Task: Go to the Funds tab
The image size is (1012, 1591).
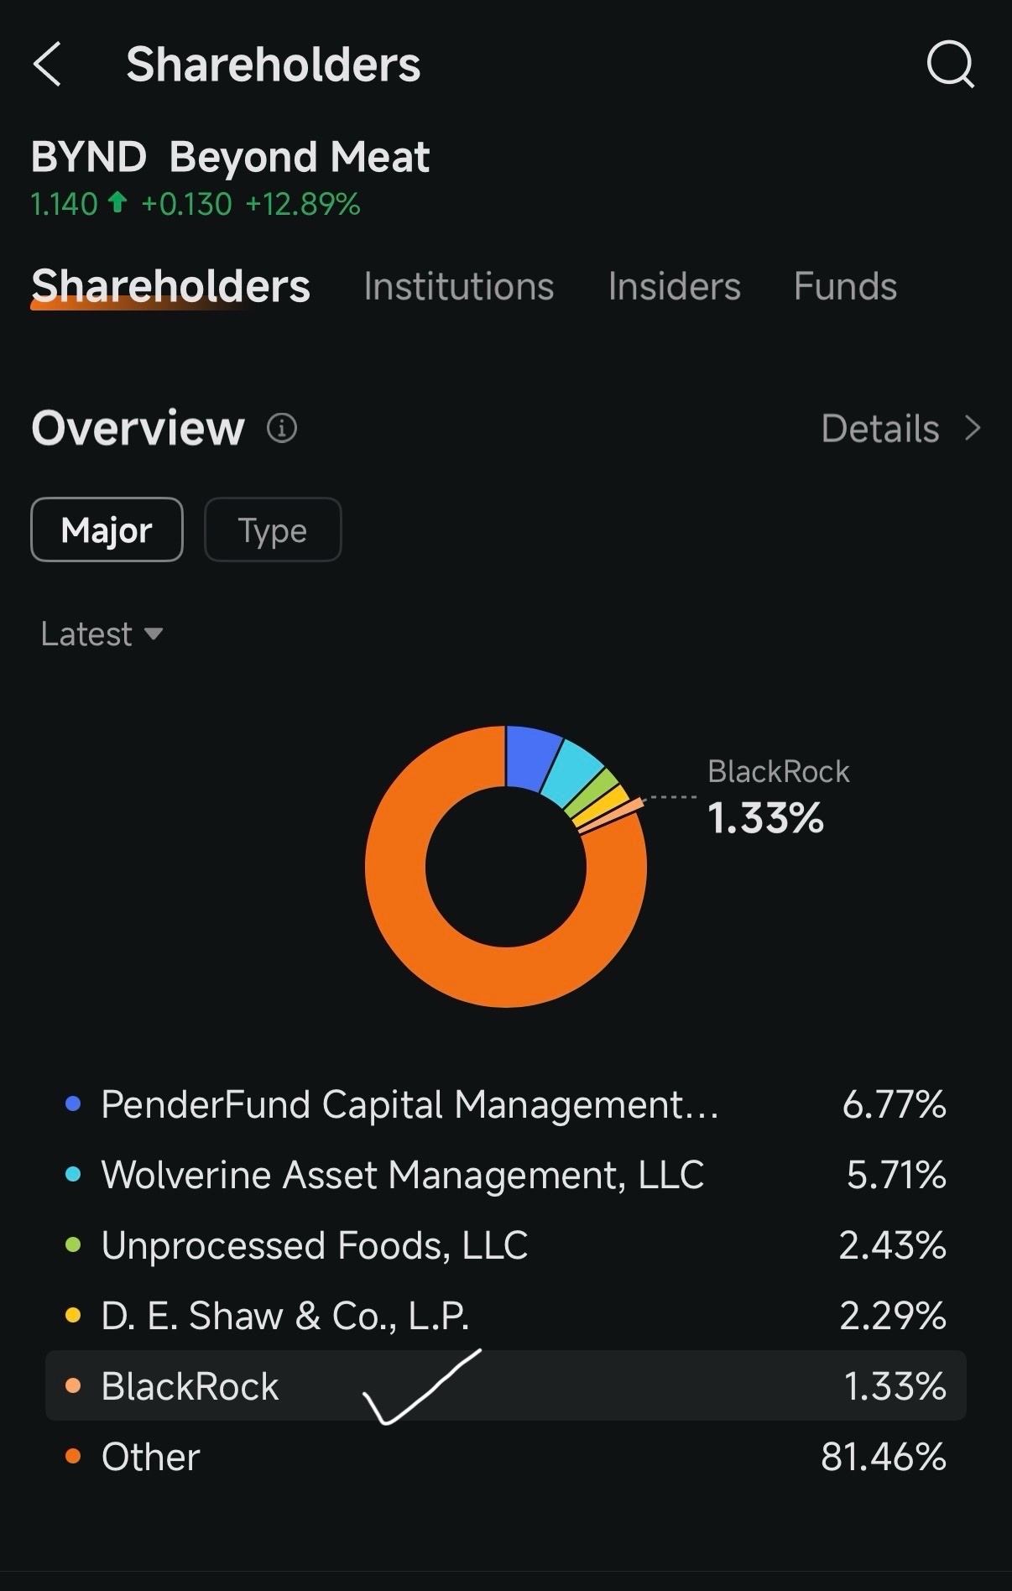Action: click(845, 286)
